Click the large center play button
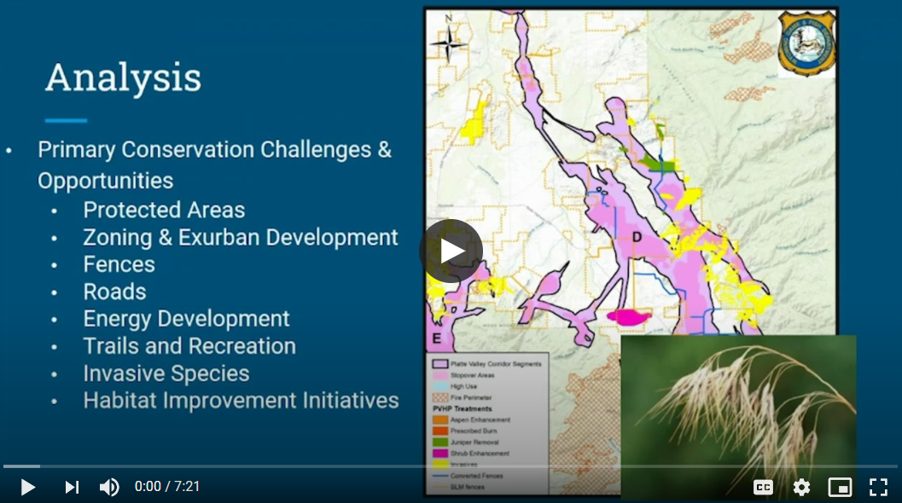Viewport: 902px width, 503px height. coord(451,251)
